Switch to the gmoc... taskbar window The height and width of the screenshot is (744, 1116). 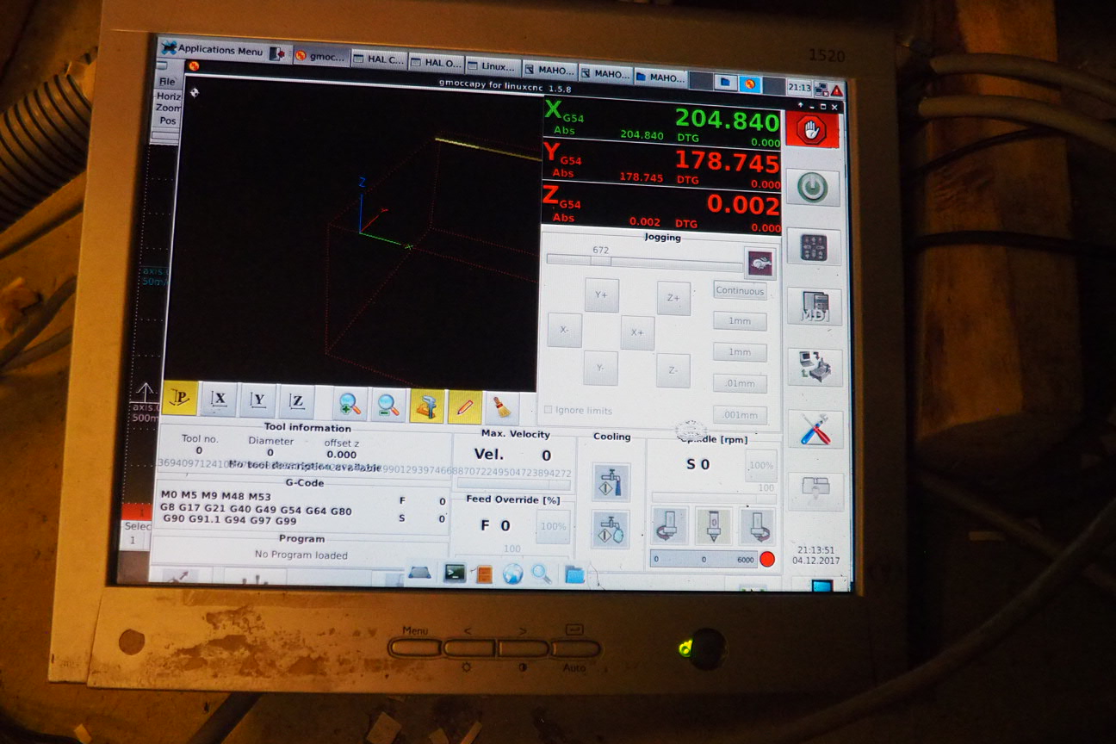tap(320, 56)
